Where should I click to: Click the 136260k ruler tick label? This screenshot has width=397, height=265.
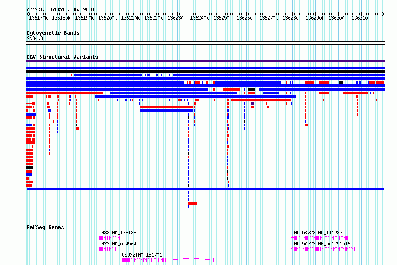tap(246, 18)
